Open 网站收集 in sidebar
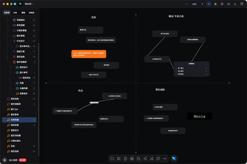 [x=19, y=125]
